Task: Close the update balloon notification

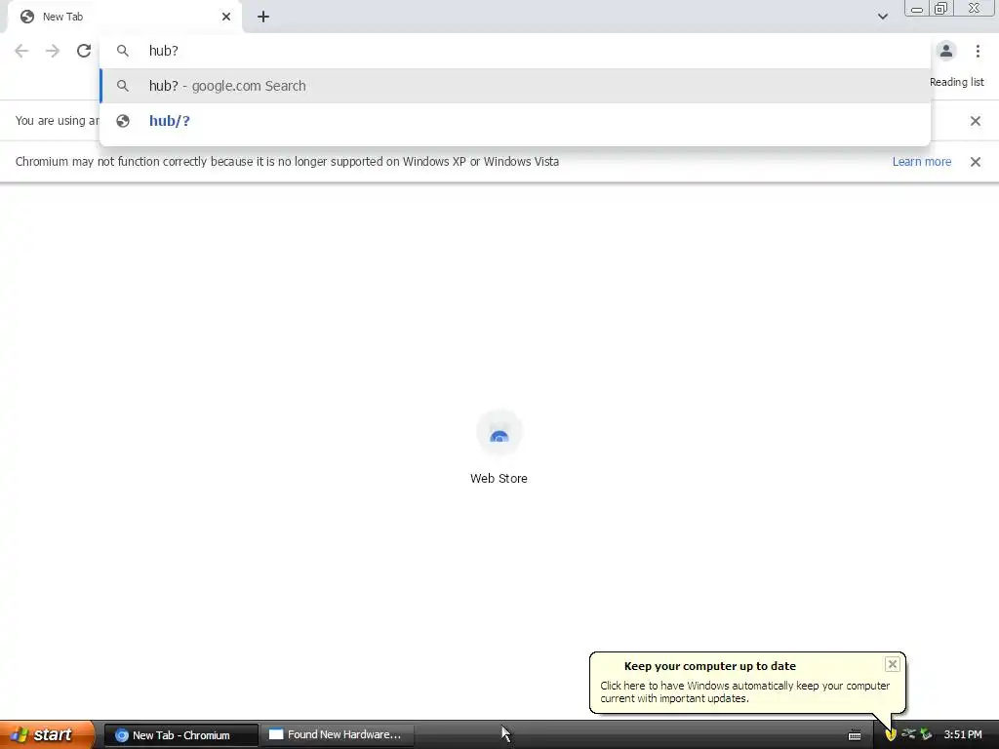Action: [x=892, y=664]
